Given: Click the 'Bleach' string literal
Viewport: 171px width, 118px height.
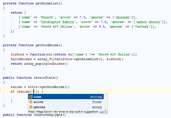Looking at the screenshot, I should pyautogui.click(x=47, y=17).
